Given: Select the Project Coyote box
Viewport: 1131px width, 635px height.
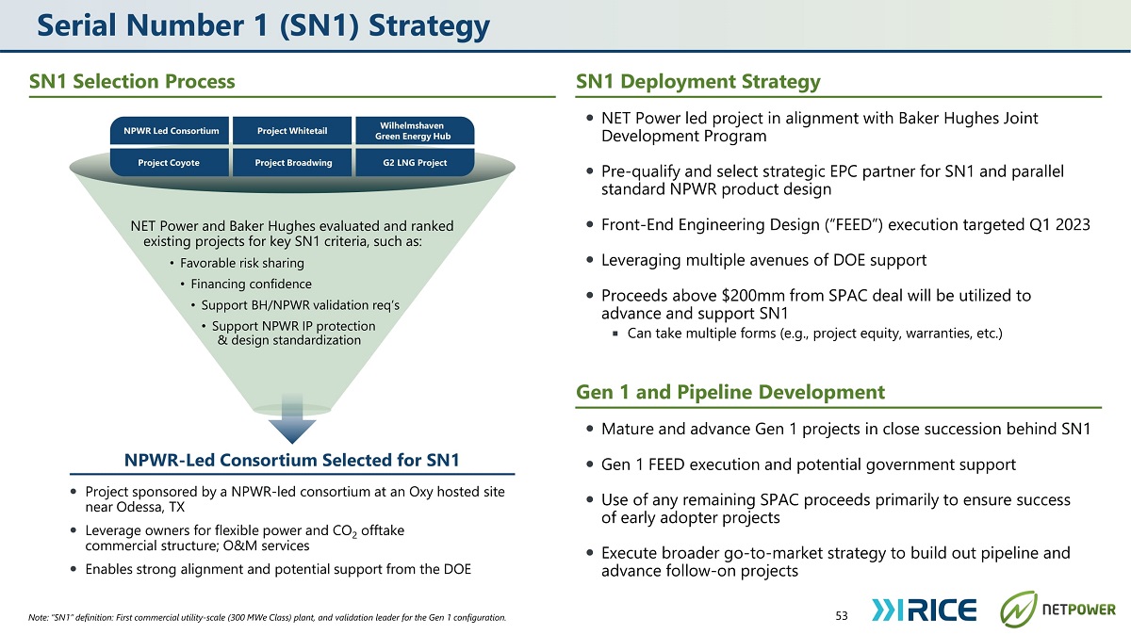Looking at the screenshot, I should [x=171, y=162].
